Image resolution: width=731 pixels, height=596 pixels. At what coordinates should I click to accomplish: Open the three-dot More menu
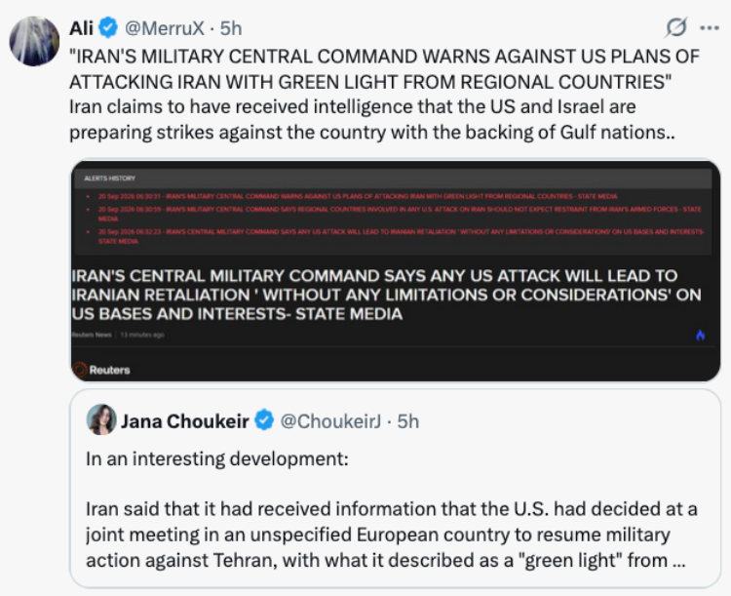tap(710, 28)
